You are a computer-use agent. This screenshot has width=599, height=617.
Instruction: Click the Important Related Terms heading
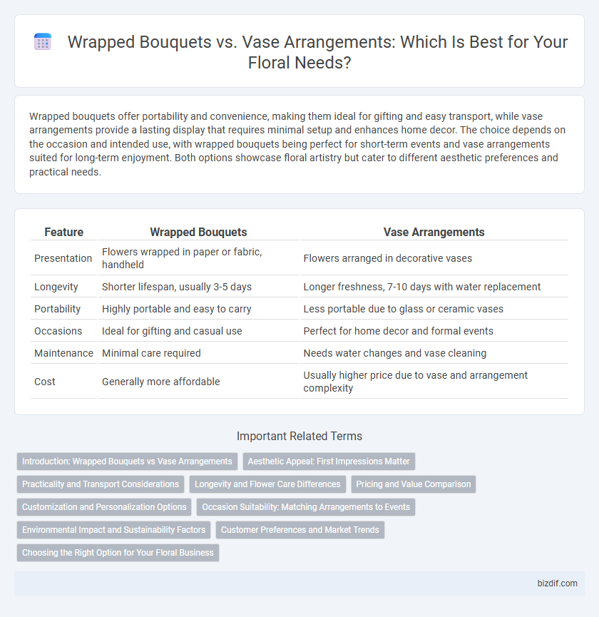pyautogui.click(x=299, y=436)
